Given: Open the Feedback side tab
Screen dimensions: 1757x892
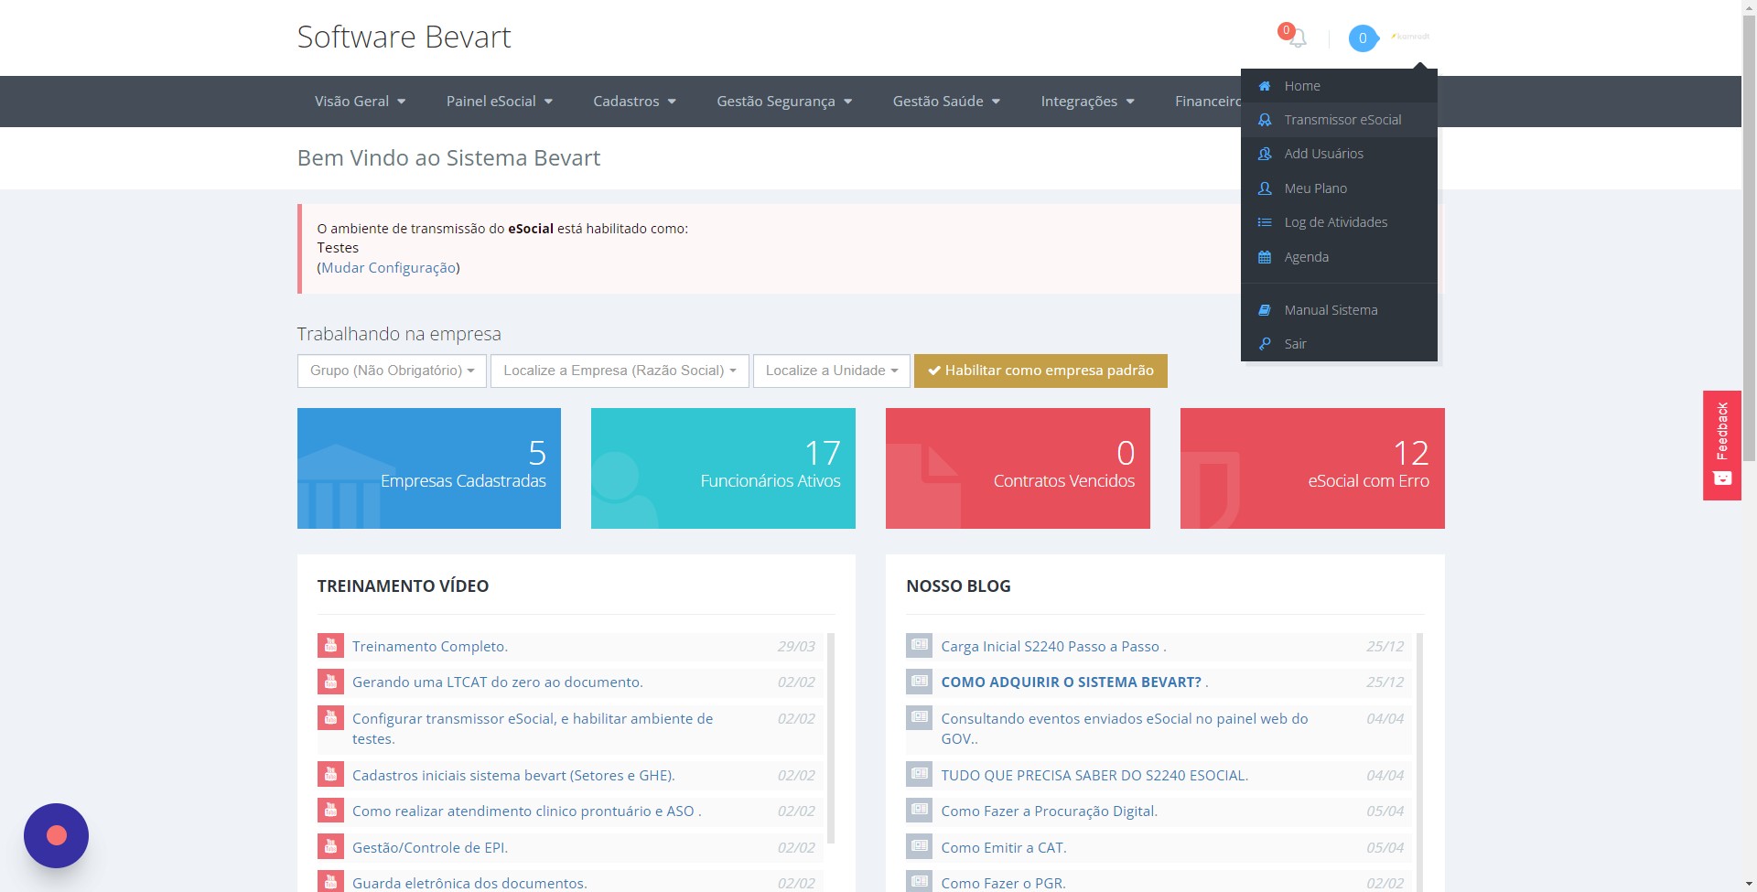Looking at the screenshot, I should coord(1722,446).
